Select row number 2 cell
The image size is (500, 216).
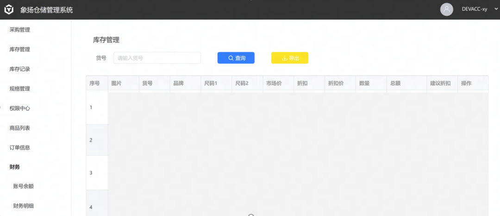click(x=97, y=140)
